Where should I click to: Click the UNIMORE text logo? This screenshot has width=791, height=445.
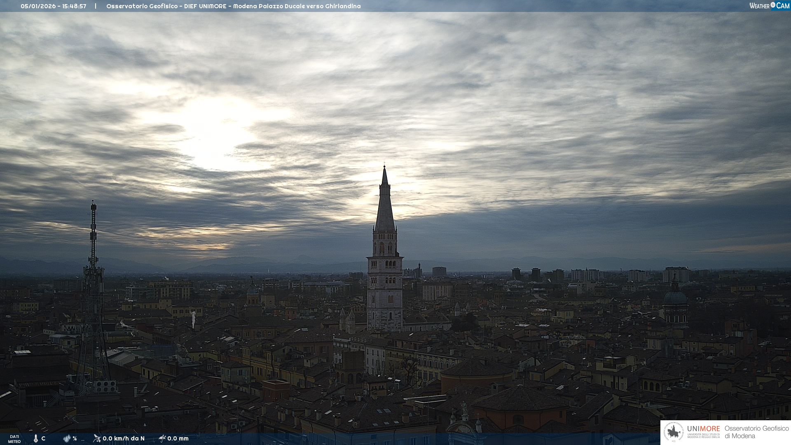point(704,429)
